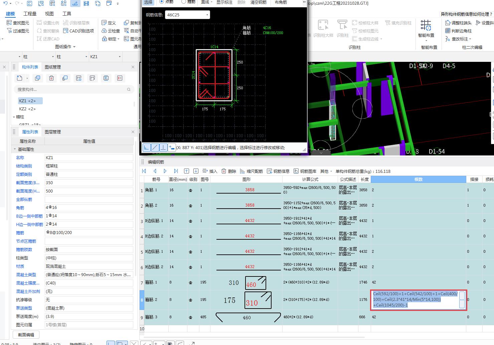Open CAD识别选项 options
The width and height of the screenshot is (494, 345).
point(78,31)
